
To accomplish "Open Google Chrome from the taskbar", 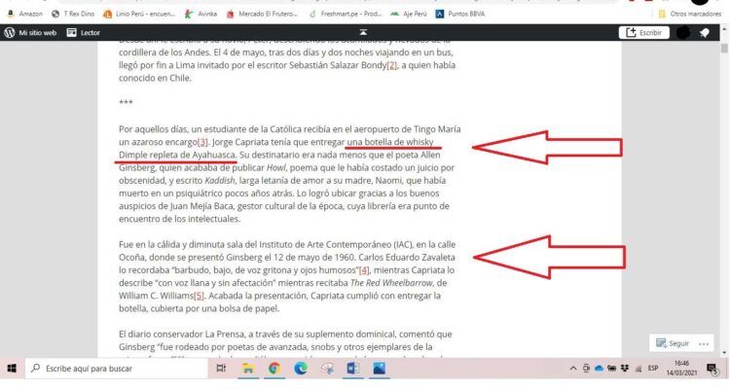I will (x=274, y=369).
